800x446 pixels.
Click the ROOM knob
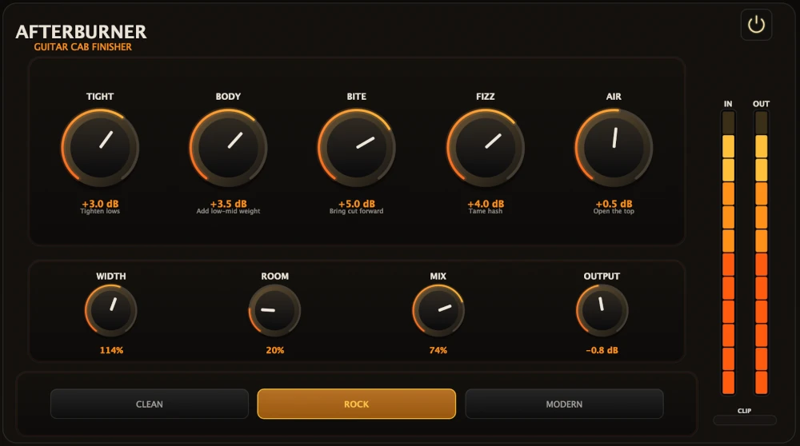(x=274, y=310)
